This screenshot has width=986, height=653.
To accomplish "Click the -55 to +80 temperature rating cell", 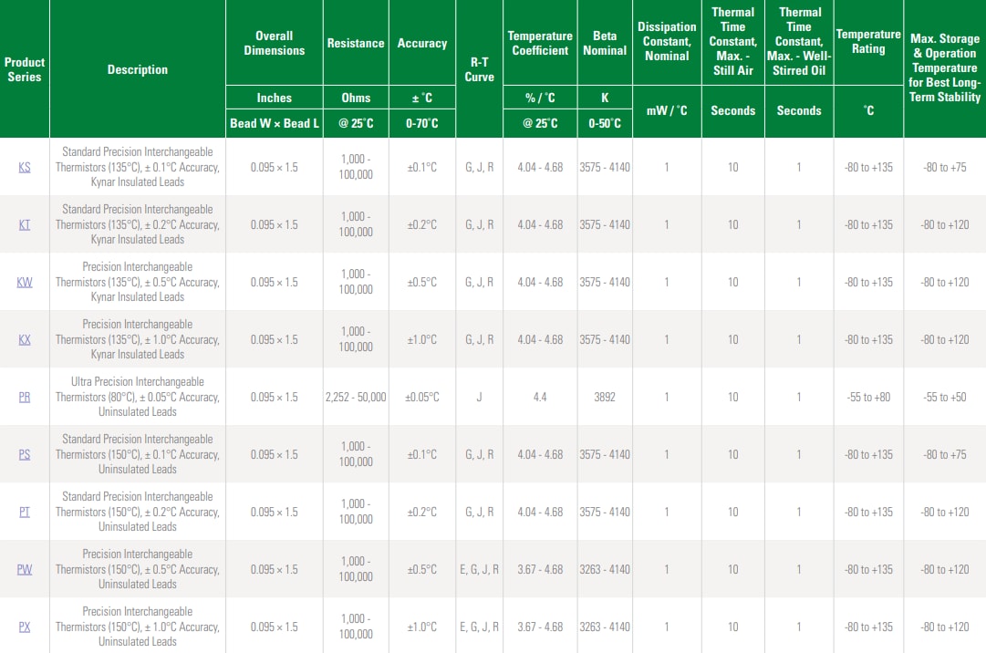I will pos(868,397).
